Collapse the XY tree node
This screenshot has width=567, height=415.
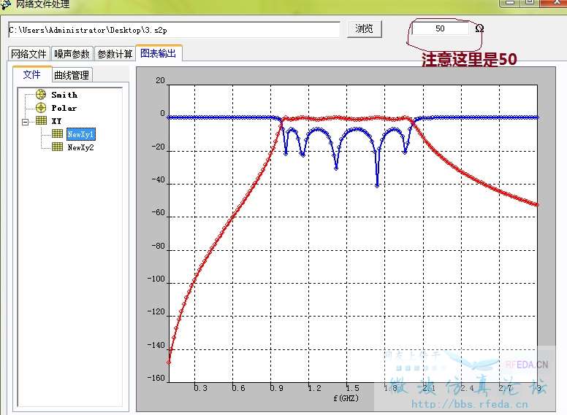click(x=26, y=121)
